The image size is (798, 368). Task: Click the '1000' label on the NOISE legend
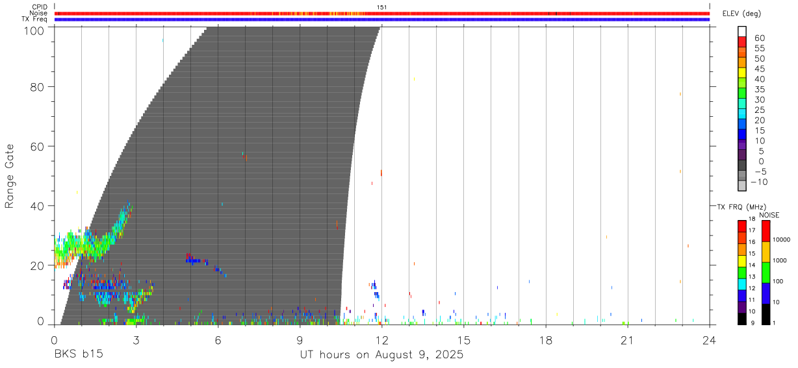(781, 260)
